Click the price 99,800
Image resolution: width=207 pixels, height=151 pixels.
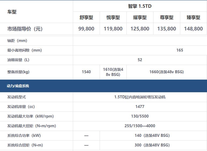(x=86, y=29)
